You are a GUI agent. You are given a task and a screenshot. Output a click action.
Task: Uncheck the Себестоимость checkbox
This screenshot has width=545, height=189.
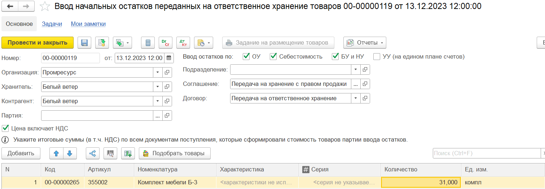(x=273, y=56)
